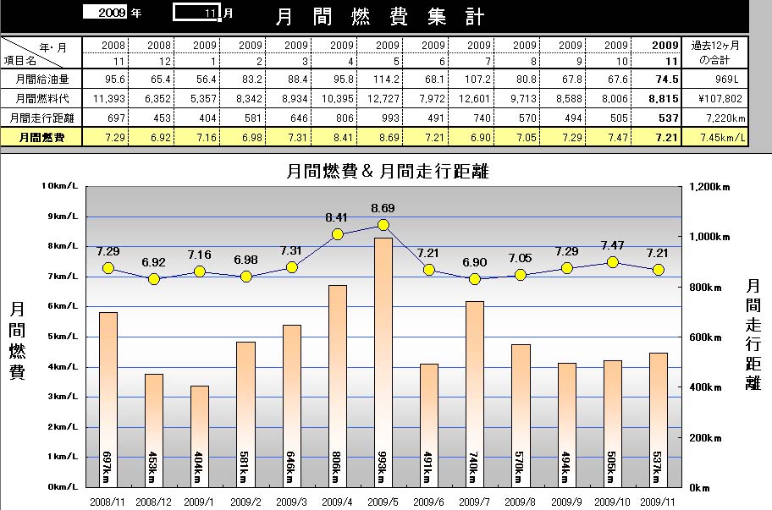Click the ¥107,802 total fuel cost cell
Screen dimensions: 772x510
click(716, 99)
